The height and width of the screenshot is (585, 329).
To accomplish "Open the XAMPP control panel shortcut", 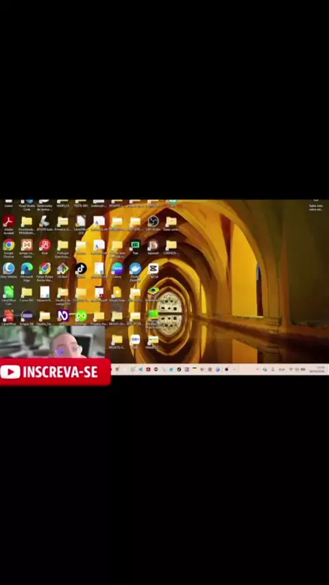I will (27, 248).
